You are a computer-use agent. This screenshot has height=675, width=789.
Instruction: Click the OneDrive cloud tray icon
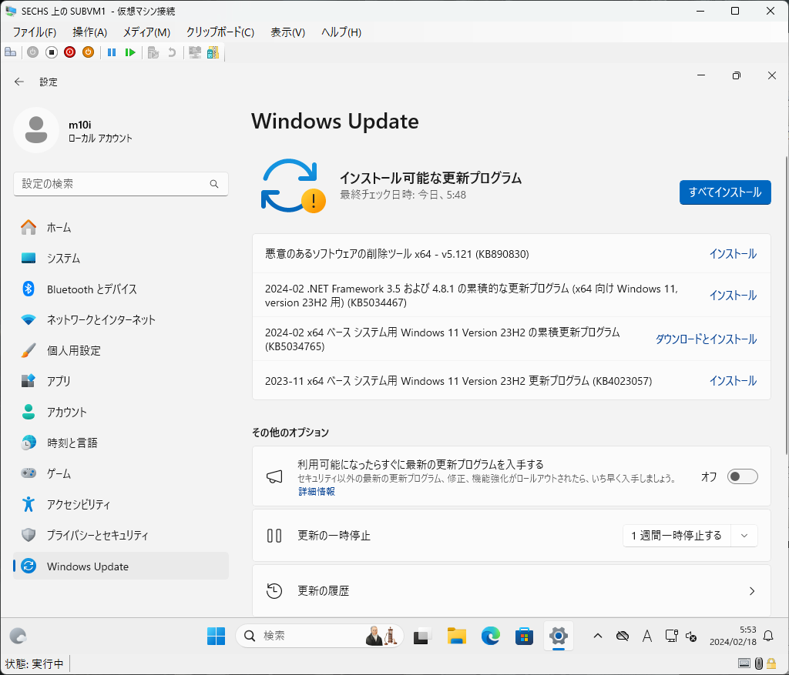point(623,637)
